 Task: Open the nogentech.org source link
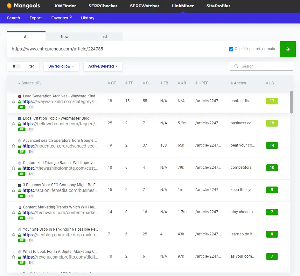60,146
